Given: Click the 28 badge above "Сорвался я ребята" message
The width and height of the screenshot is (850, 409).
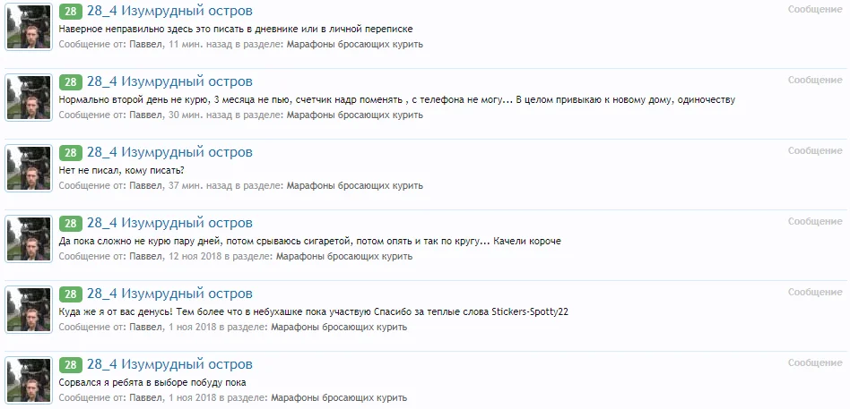Looking at the screenshot, I should (x=70, y=365).
